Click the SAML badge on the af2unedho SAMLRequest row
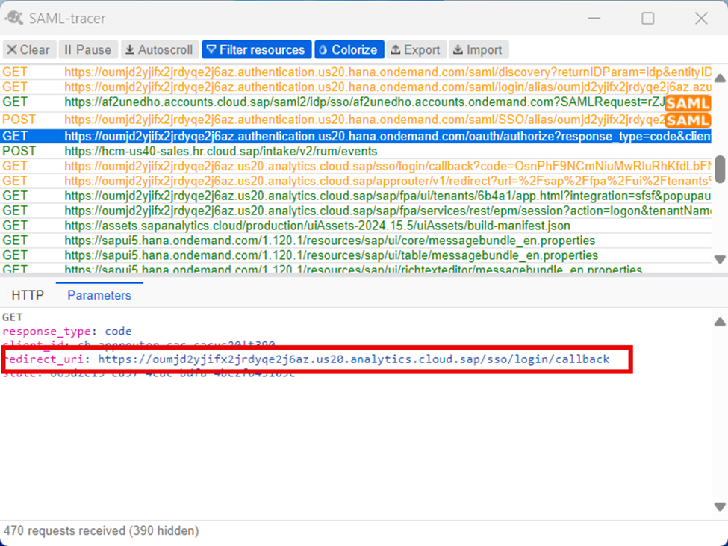This screenshot has width=728, height=546. click(688, 103)
